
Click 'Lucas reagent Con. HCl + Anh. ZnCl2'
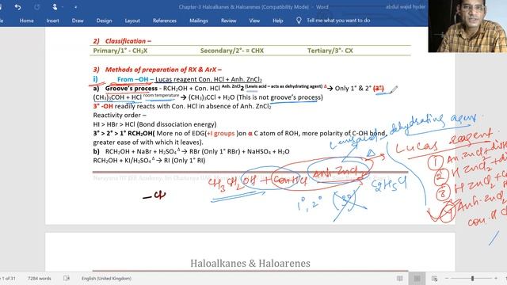208,79
